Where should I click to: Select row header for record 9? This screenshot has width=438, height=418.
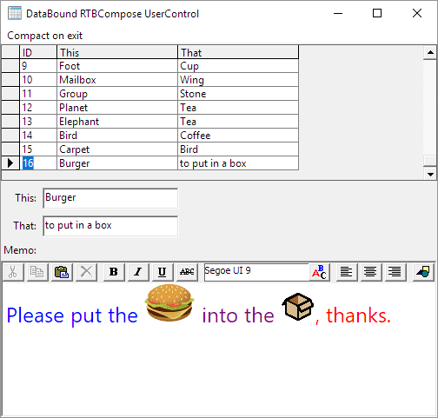click(10, 66)
